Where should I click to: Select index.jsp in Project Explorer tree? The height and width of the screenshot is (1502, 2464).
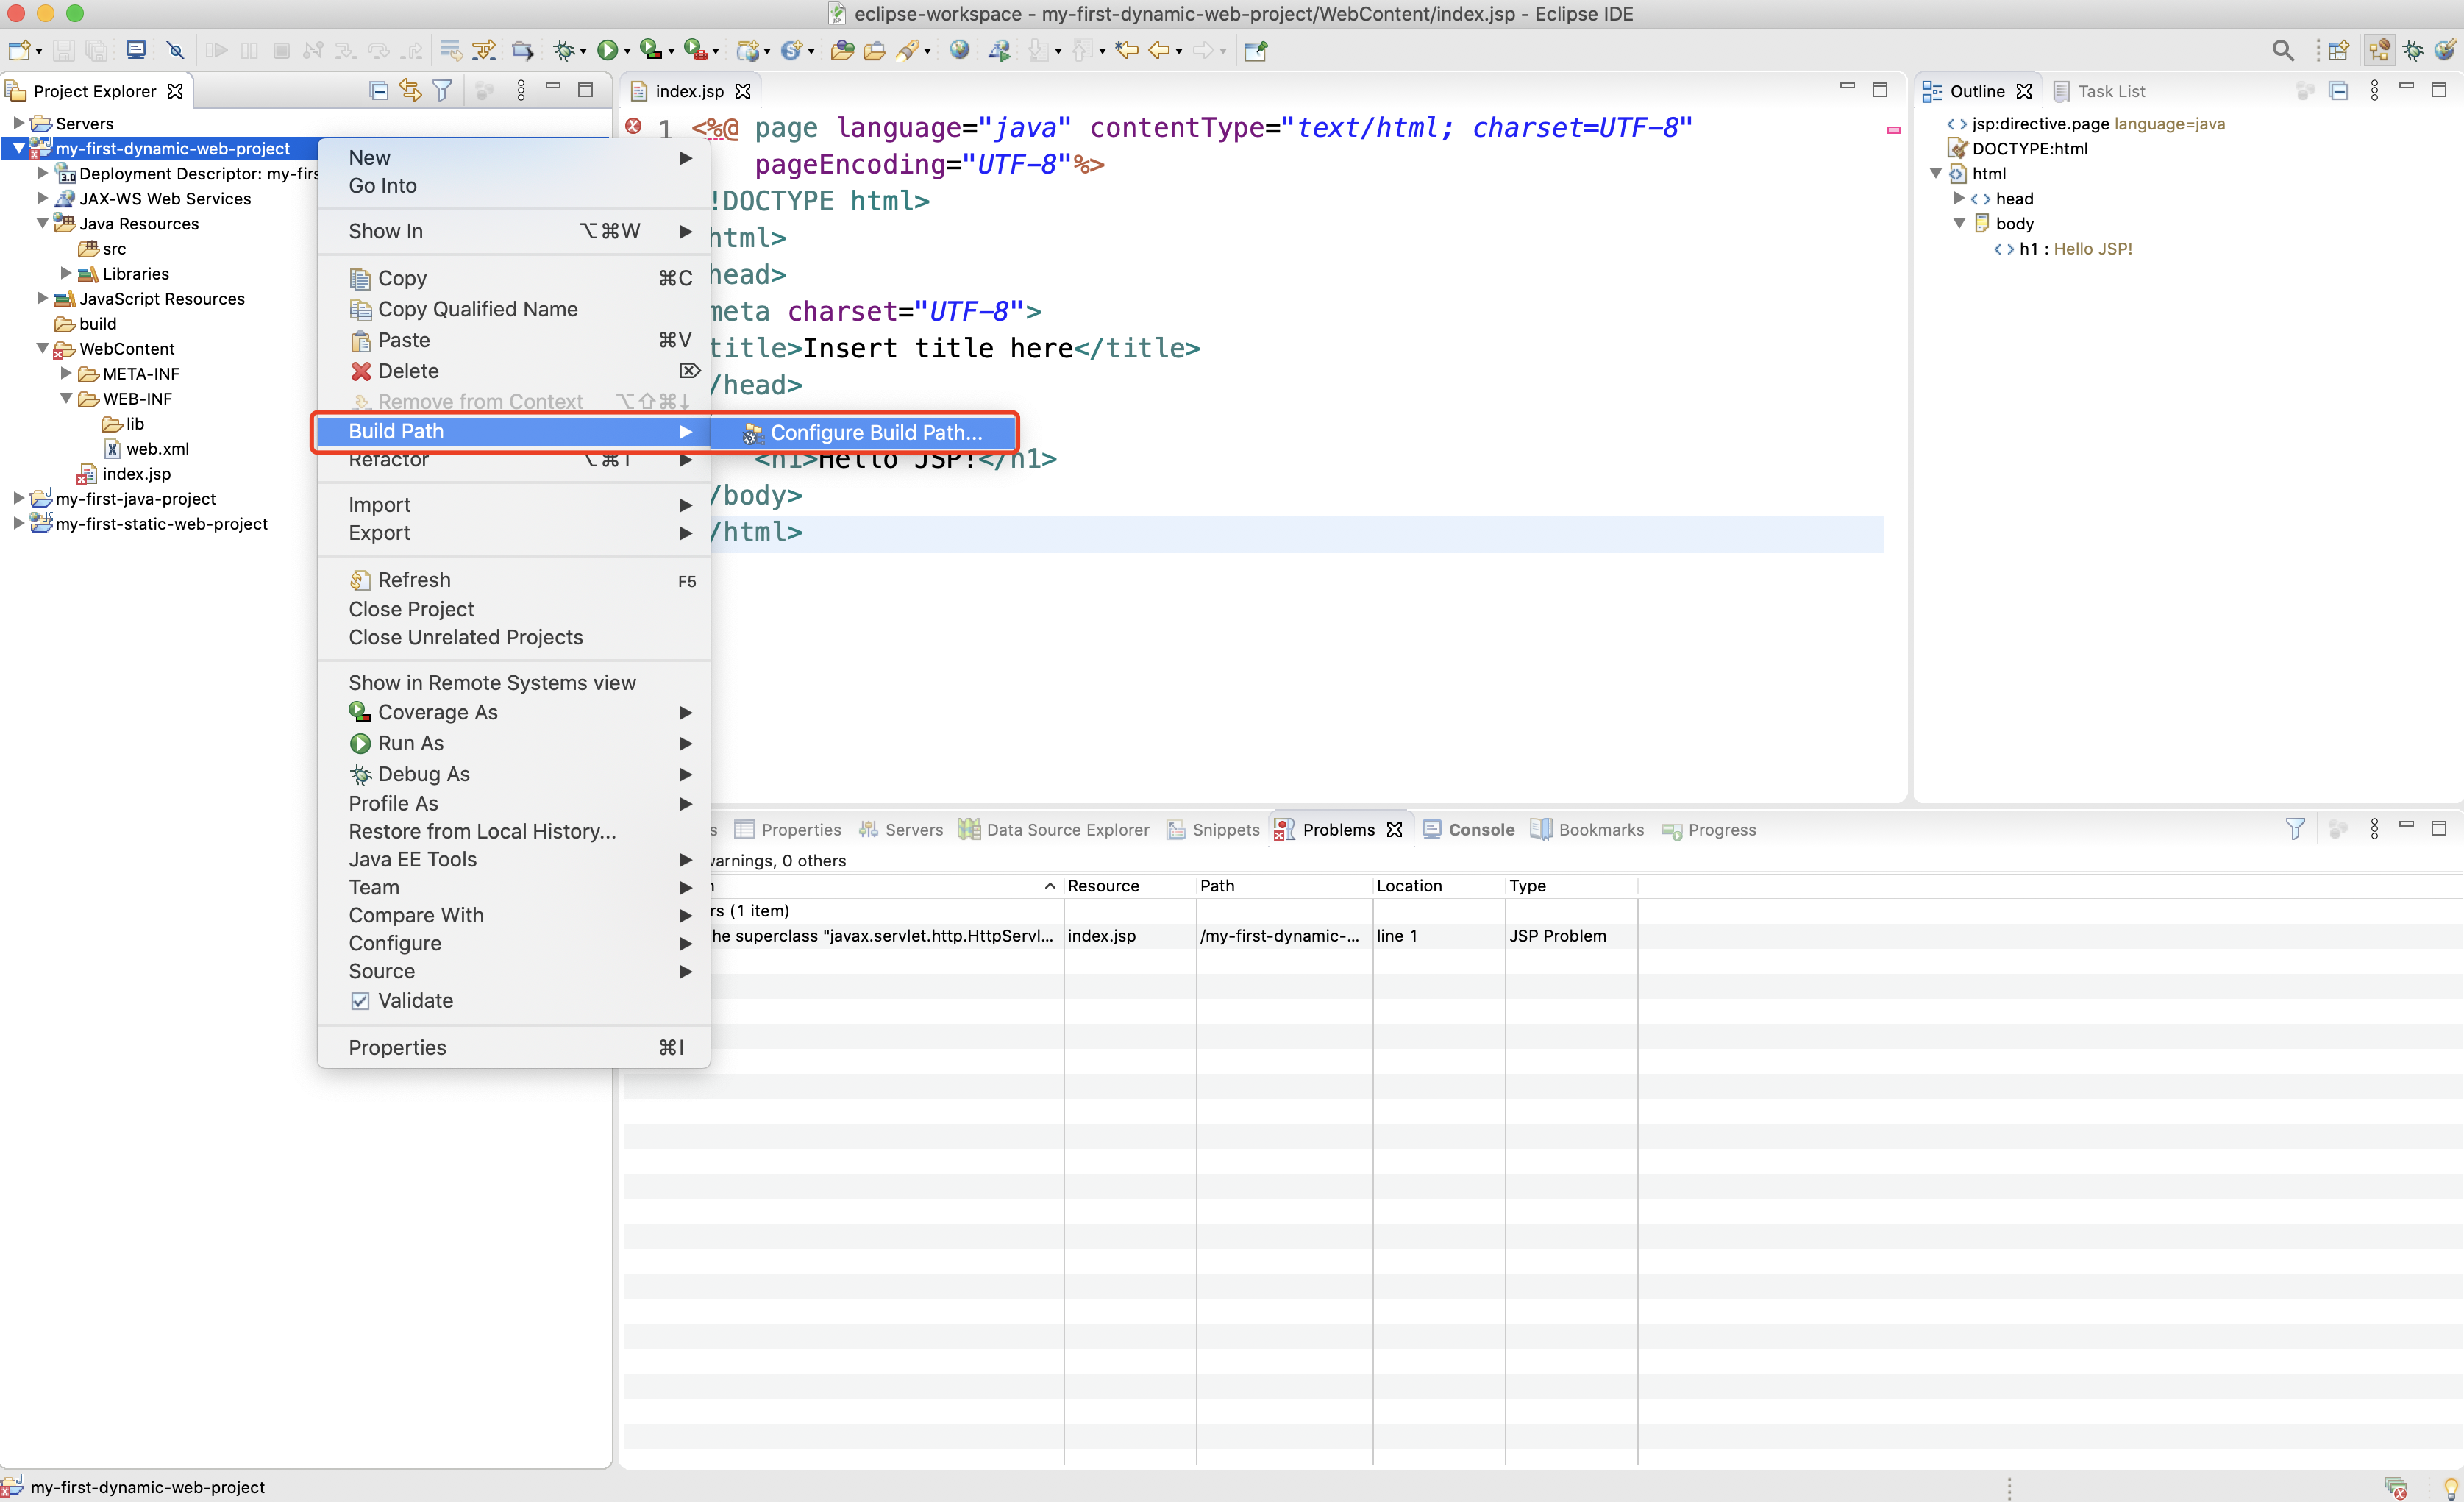(125, 473)
